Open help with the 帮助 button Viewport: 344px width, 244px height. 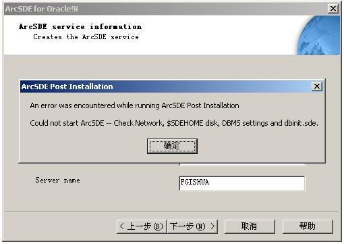[x=308, y=226]
